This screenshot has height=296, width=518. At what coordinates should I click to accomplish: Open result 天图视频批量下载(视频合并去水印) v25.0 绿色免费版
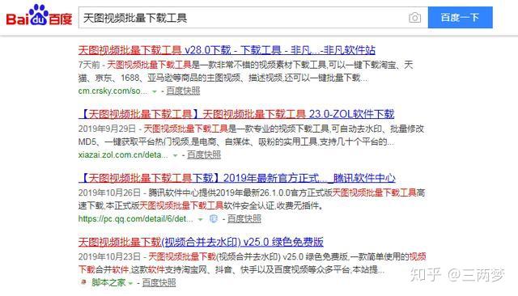201,242
